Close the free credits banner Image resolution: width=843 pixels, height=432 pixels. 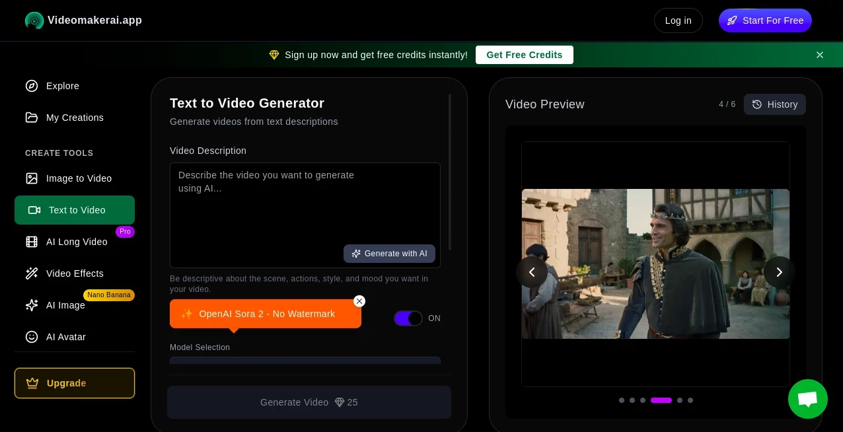tap(820, 55)
